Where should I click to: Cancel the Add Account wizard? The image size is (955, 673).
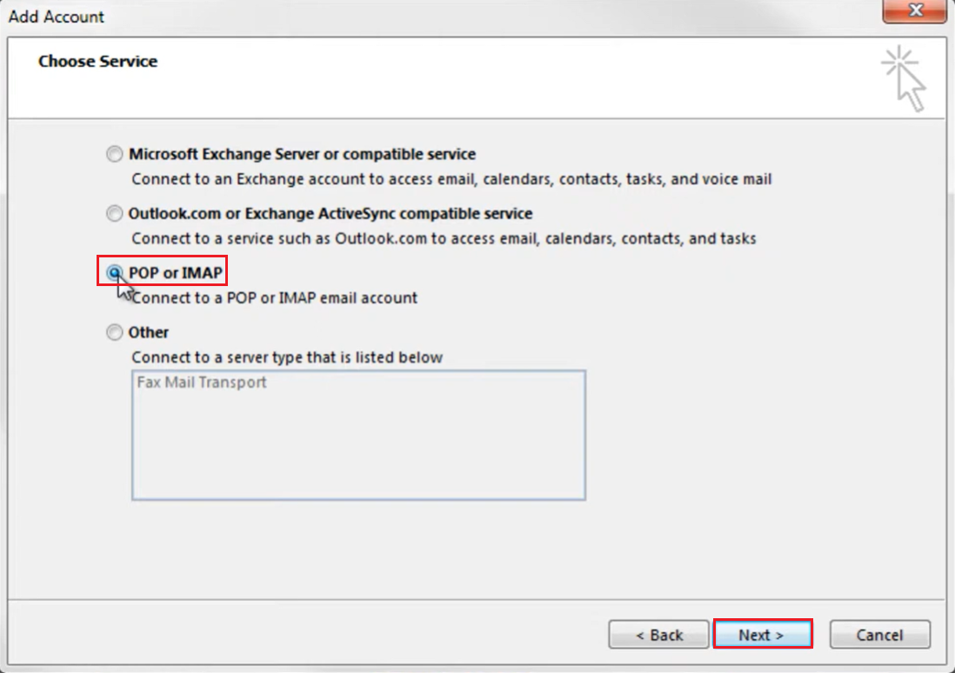click(x=879, y=635)
